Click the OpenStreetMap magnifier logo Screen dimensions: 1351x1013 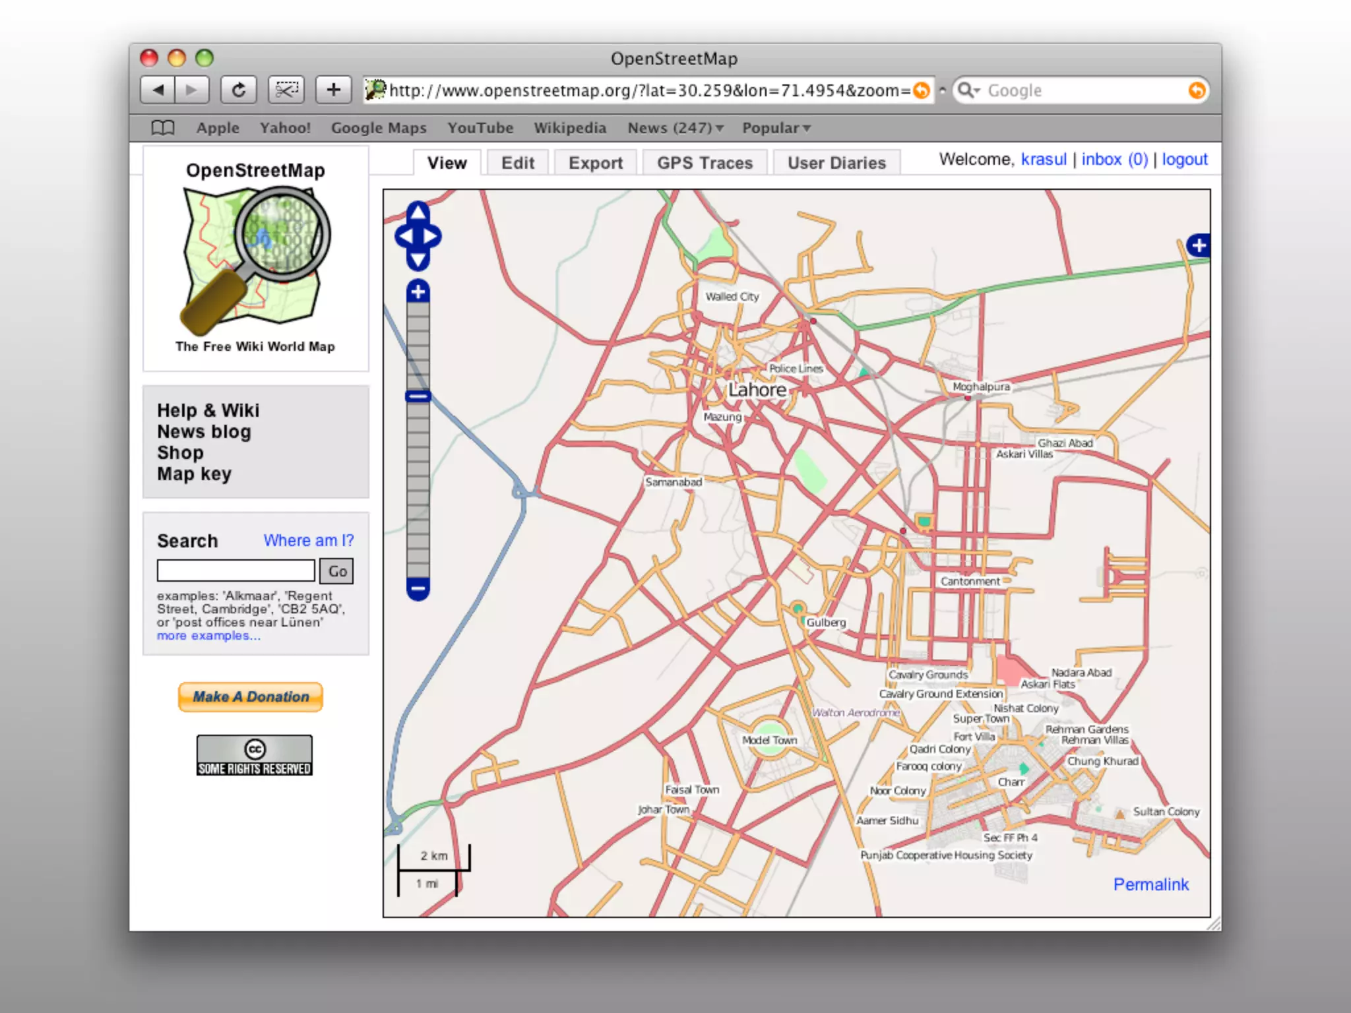256,261
